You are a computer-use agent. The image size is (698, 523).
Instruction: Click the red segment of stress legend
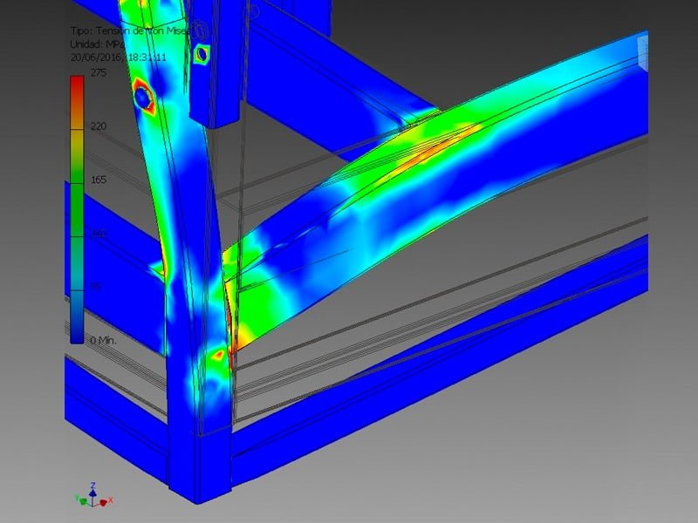pos(77,87)
